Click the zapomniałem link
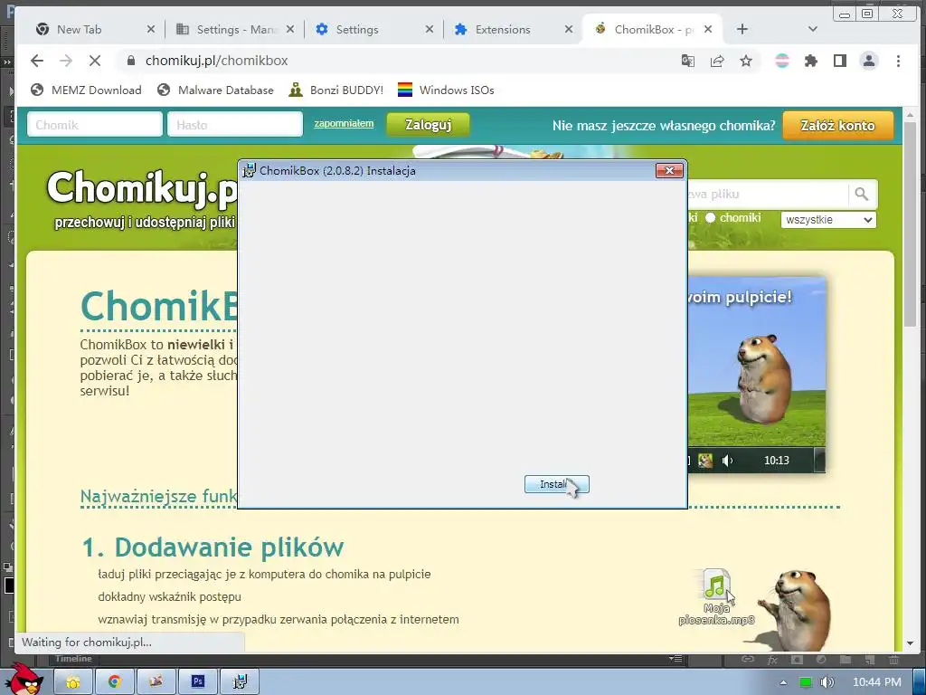This screenshot has height=695, width=926. point(344,123)
